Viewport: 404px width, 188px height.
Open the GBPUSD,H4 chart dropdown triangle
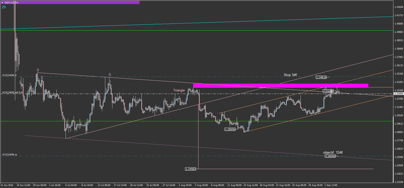(2, 3)
